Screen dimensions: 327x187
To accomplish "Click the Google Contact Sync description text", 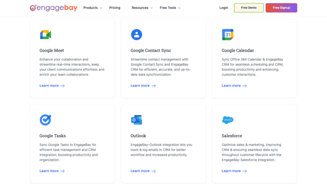I will pos(160,67).
